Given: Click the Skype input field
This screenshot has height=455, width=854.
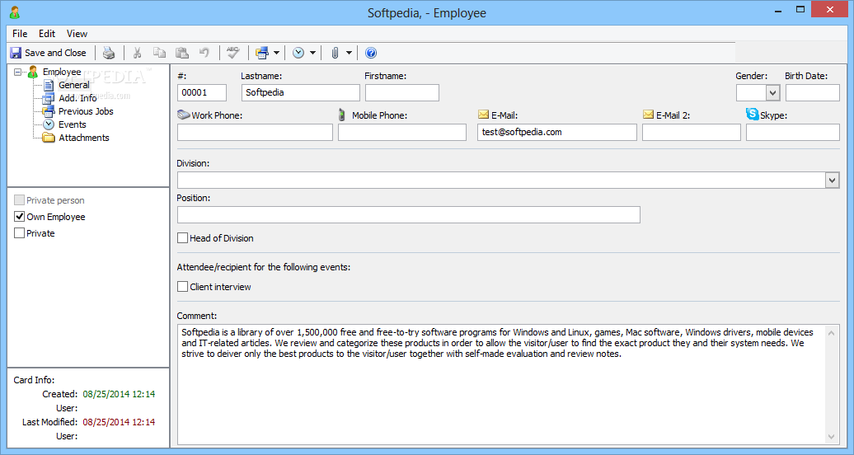Looking at the screenshot, I should click(792, 133).
